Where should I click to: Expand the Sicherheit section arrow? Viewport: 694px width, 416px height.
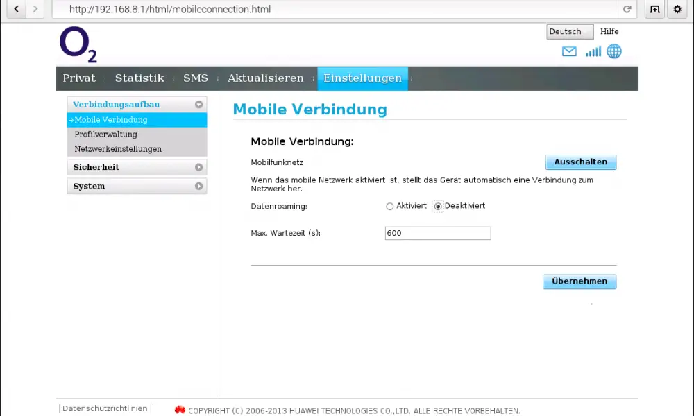tap(198, 167)
